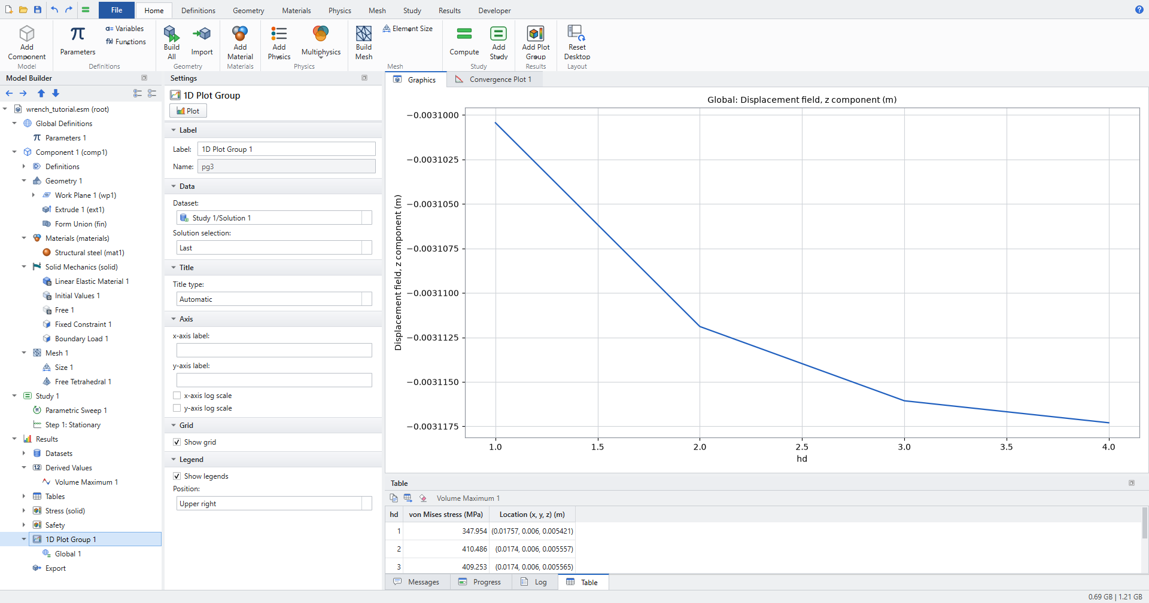
Task: Click the Build Mesh icon
Action: tap(364, 33)
